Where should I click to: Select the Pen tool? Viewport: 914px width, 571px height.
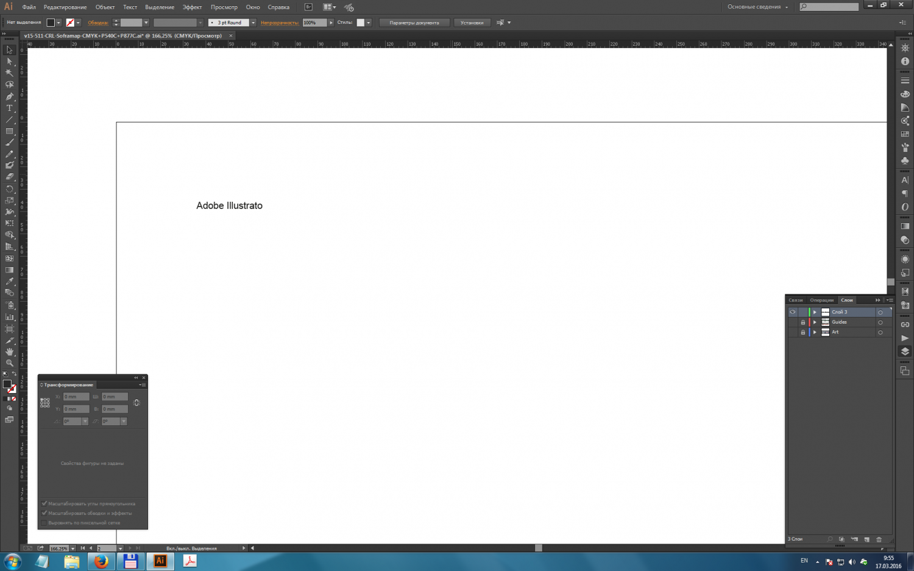tap(9, 96)
